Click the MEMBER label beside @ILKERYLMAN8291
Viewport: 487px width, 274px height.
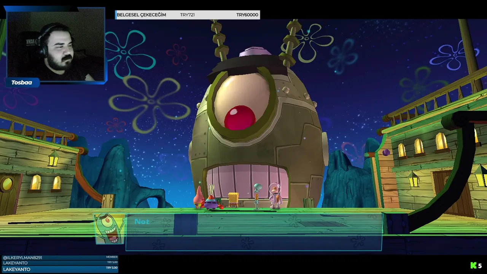[112, 257]
